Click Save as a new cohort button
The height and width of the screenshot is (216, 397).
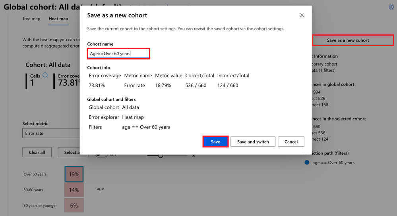[x=353, y=40]
